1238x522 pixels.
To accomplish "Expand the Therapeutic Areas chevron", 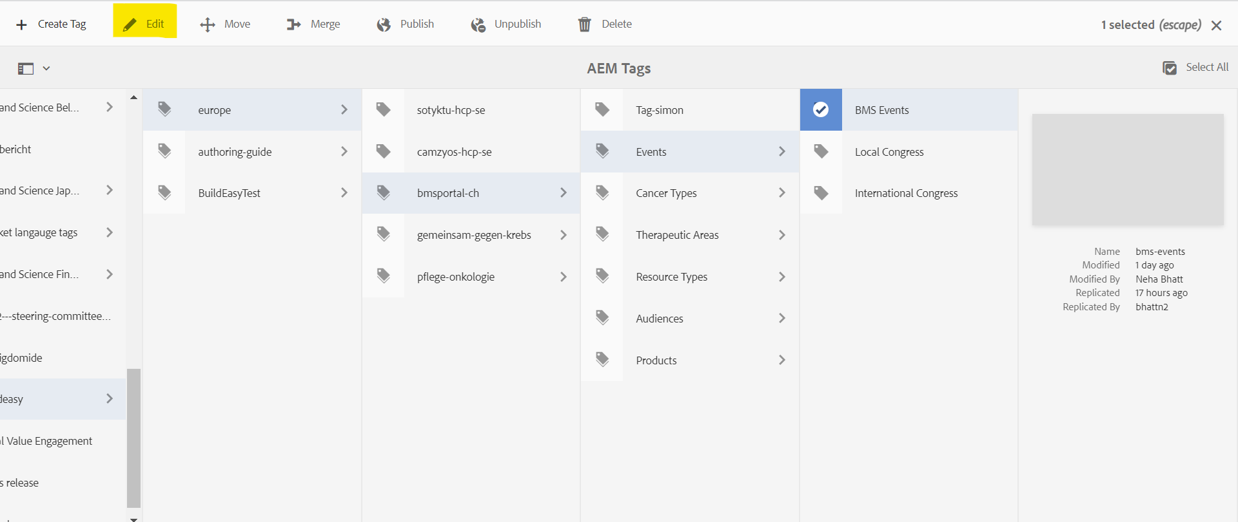I will [x=782, y=235].
